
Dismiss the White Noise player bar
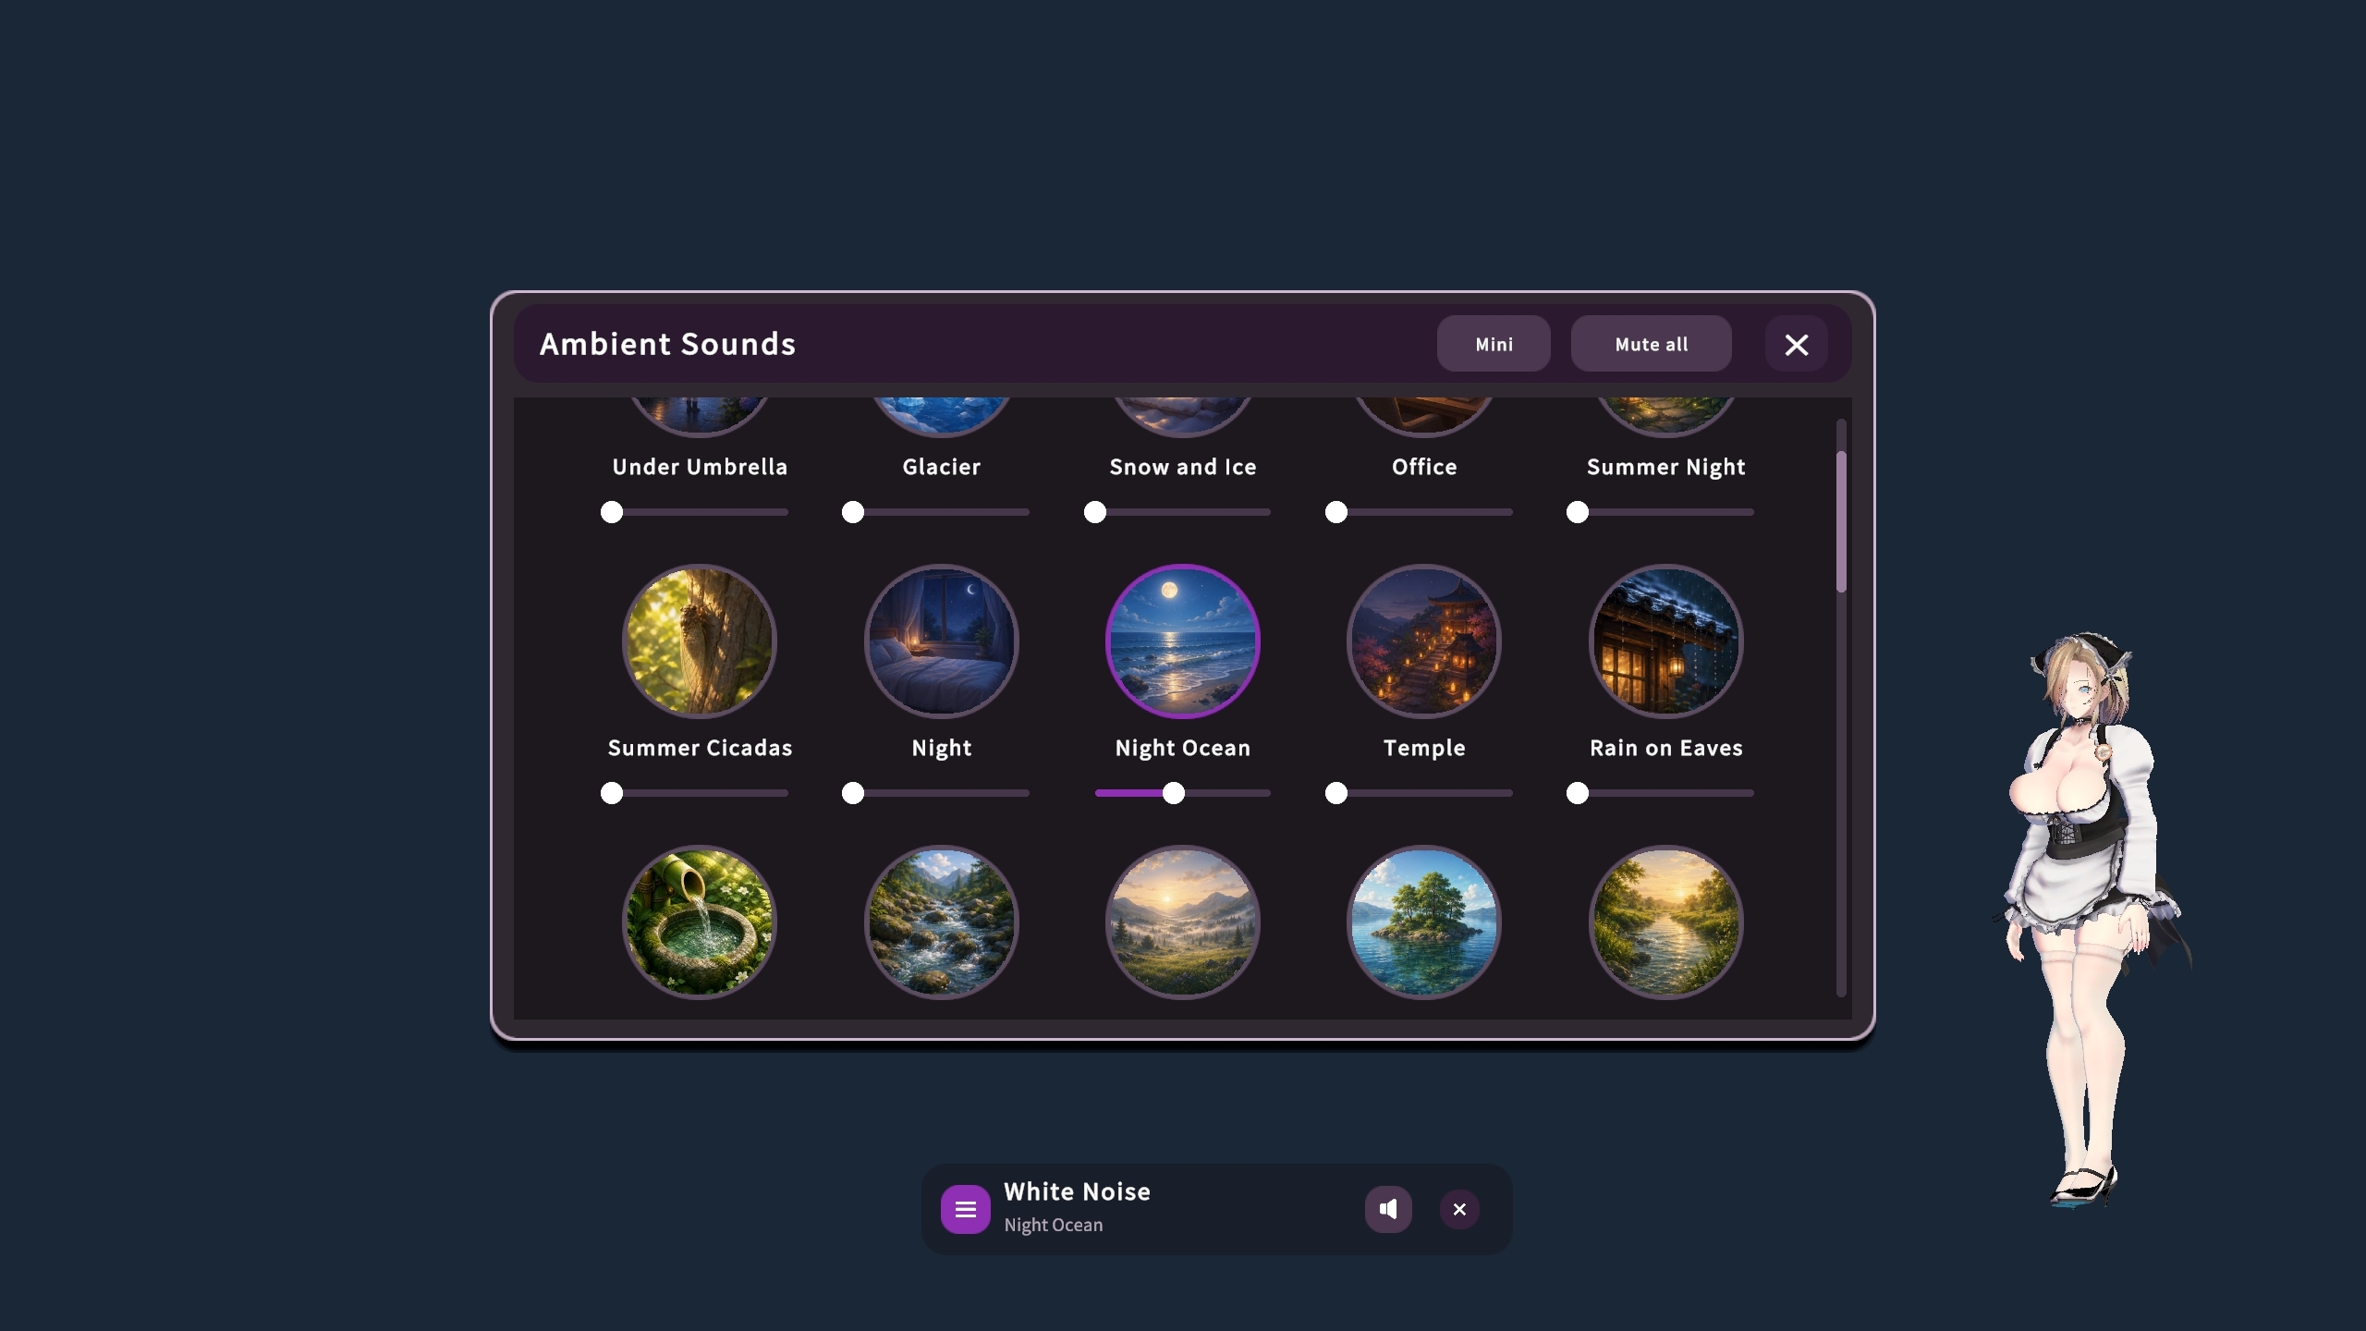(x=1459, y=1209)
